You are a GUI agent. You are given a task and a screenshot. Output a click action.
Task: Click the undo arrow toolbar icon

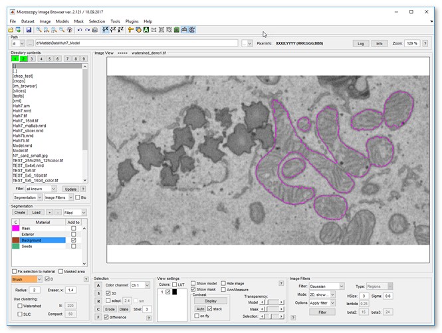click(x=79, y=30)
